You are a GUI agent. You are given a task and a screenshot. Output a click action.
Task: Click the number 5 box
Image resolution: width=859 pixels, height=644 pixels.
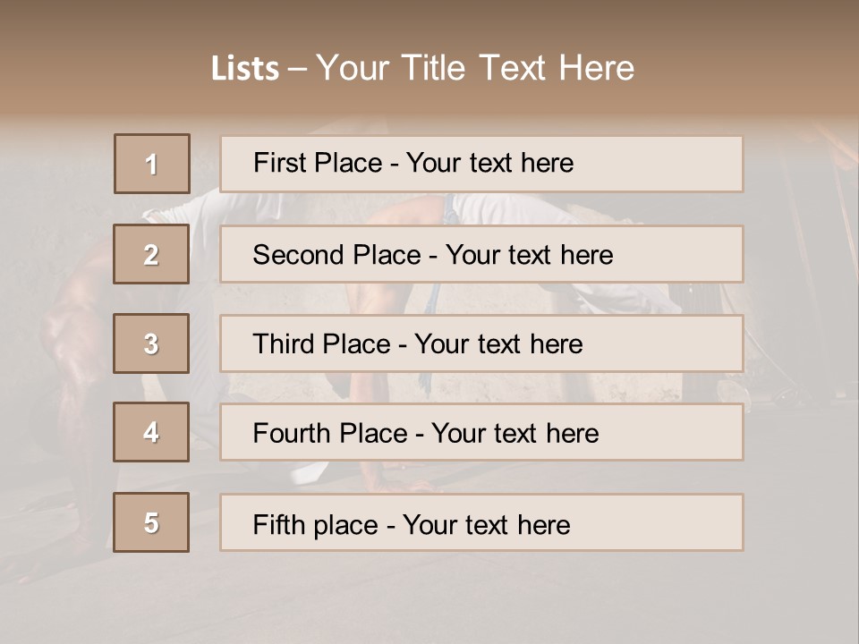[x=151, y=522]
